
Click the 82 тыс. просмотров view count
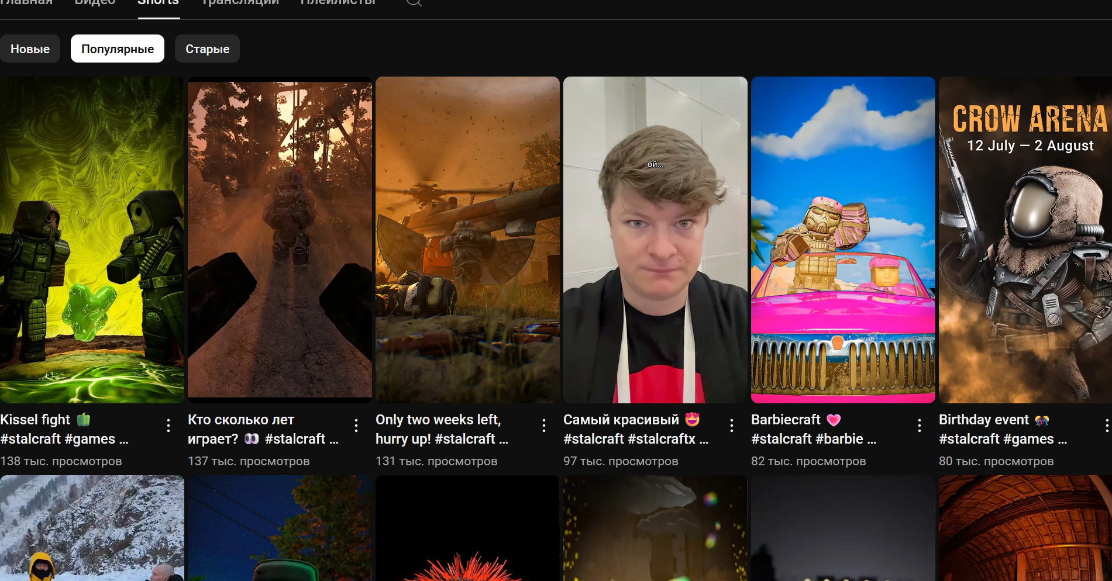808,461
